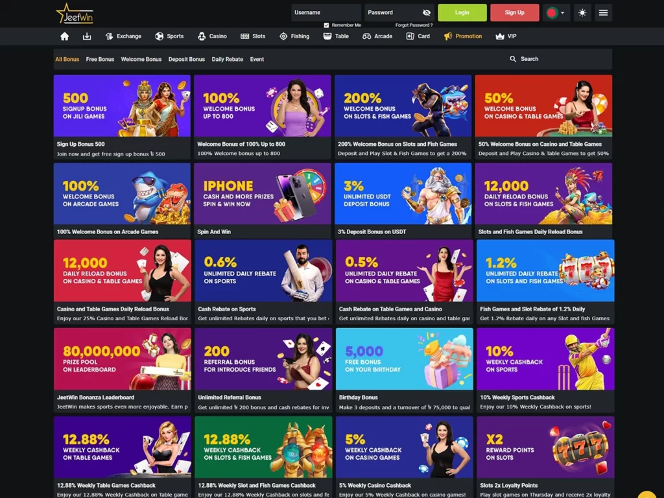Viewport: 664px width, 498px height.
Task: Select the Welcome Bonus filter tab
Action: click(x=141, y=59)
